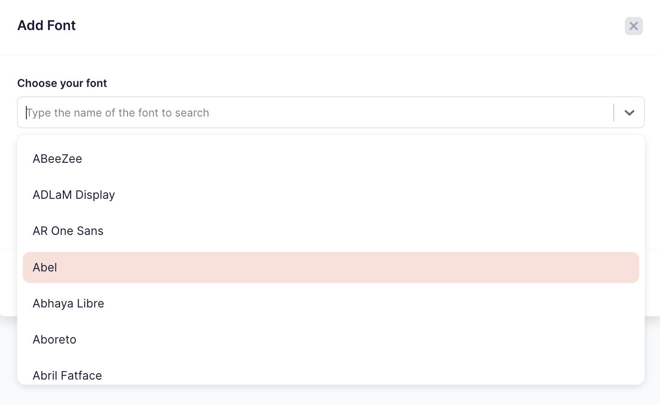Click the gray X icon in the header
Screen dimensions: 660x405
(634, 26)
